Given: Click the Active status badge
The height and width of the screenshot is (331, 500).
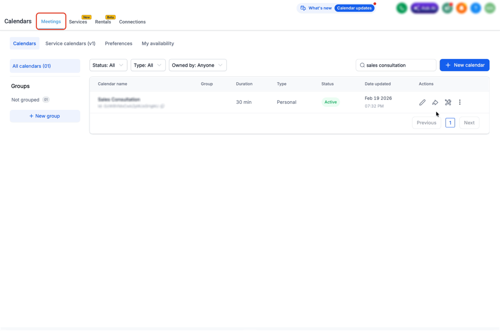Looking at the screenshot, I should (x=331, y=102).
